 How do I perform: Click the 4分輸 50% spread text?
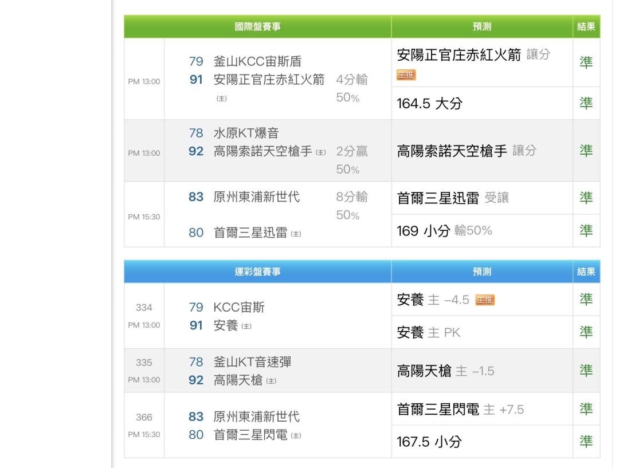[351, 88]
